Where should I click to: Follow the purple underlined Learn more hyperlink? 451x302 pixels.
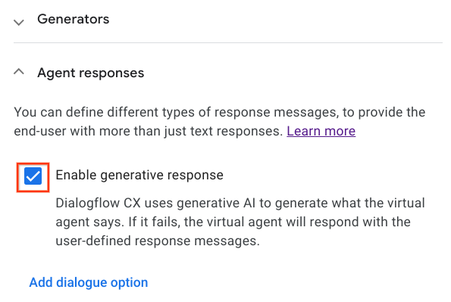tap(321, 131)
